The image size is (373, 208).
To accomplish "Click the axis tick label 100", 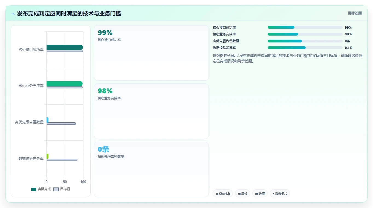I will click(83, 182).
